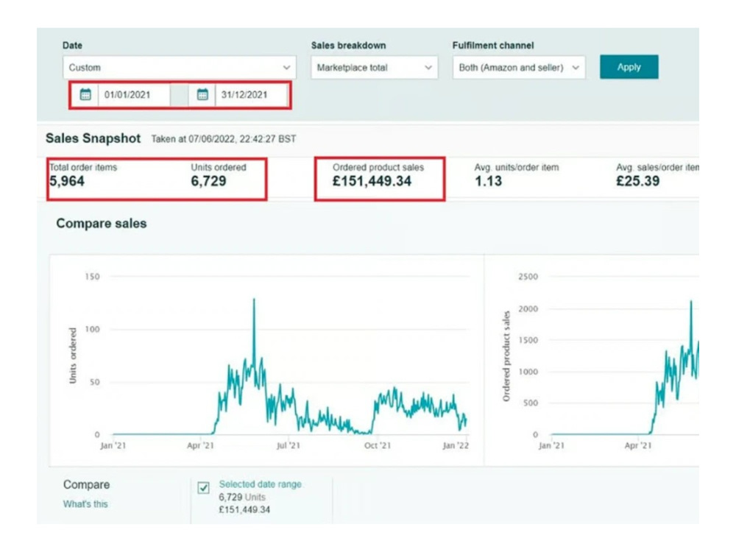This screenshot has width=736, height=552.
Task: Open the end date calendar icon
Action: [202, 95]
